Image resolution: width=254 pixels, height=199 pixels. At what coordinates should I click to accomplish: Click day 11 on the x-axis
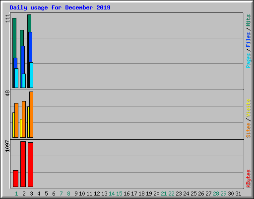coord(89,194)
